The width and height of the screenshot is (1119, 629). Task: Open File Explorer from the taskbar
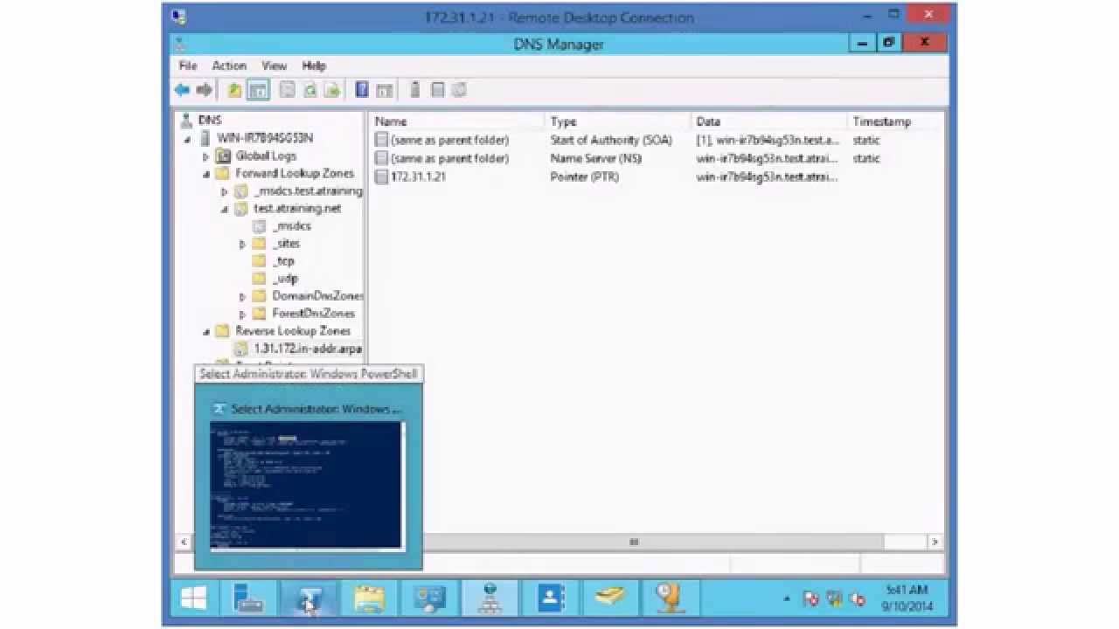tap(369, 598)
